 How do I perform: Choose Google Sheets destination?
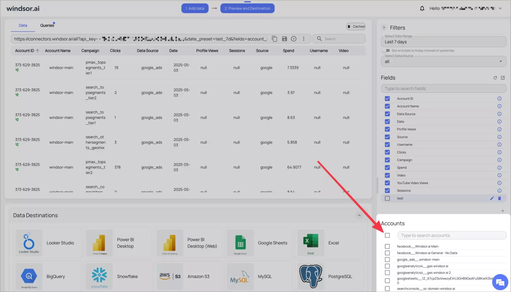pos(259,243)
